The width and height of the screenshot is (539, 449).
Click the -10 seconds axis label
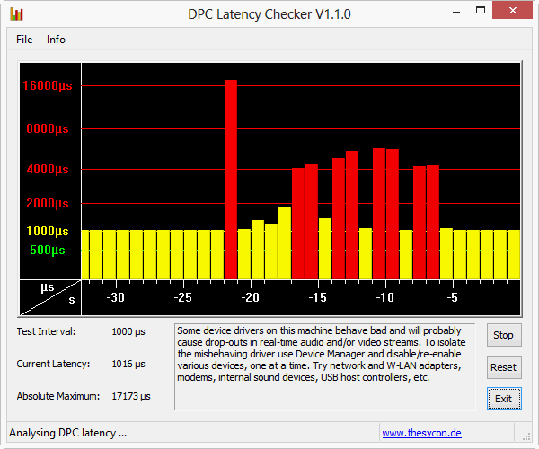[x=385, y=297]
